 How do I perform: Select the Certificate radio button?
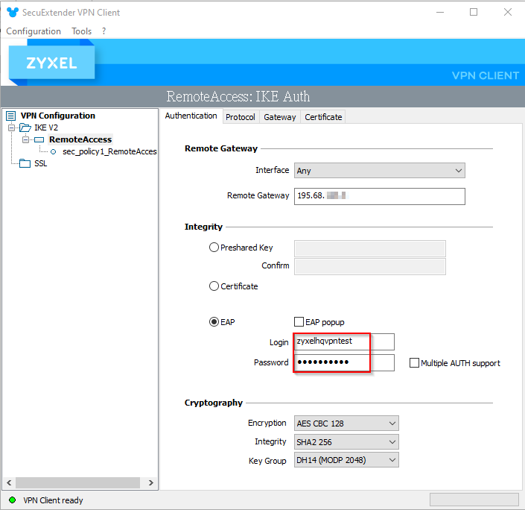click(214, 286)
